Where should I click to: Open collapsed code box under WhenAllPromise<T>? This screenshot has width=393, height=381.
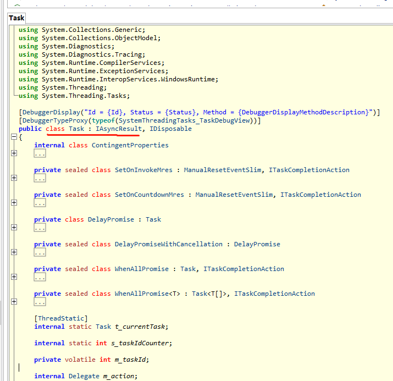(40, 301)
